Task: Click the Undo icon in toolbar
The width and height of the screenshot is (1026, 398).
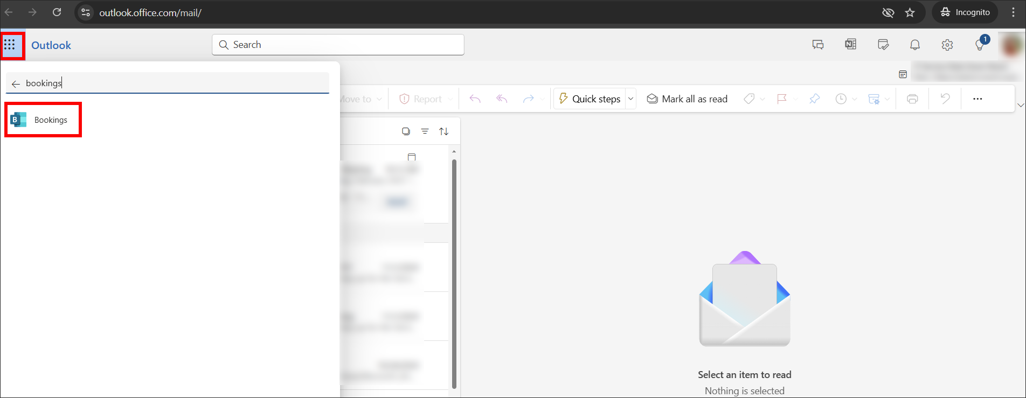Action: [x=945, y=99]
